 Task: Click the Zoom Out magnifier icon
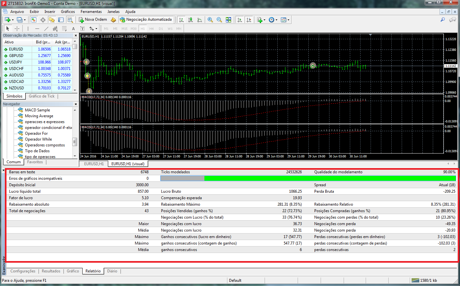(x=219, y=20)
